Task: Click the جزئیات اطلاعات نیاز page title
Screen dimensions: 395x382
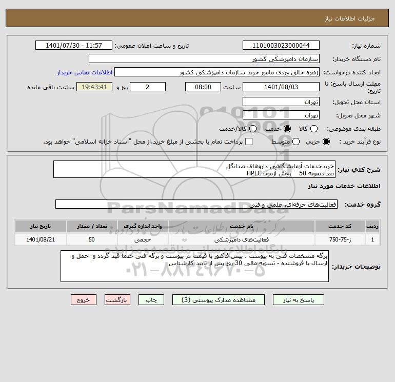Action: pyautogui.click(x=350, y=18)
